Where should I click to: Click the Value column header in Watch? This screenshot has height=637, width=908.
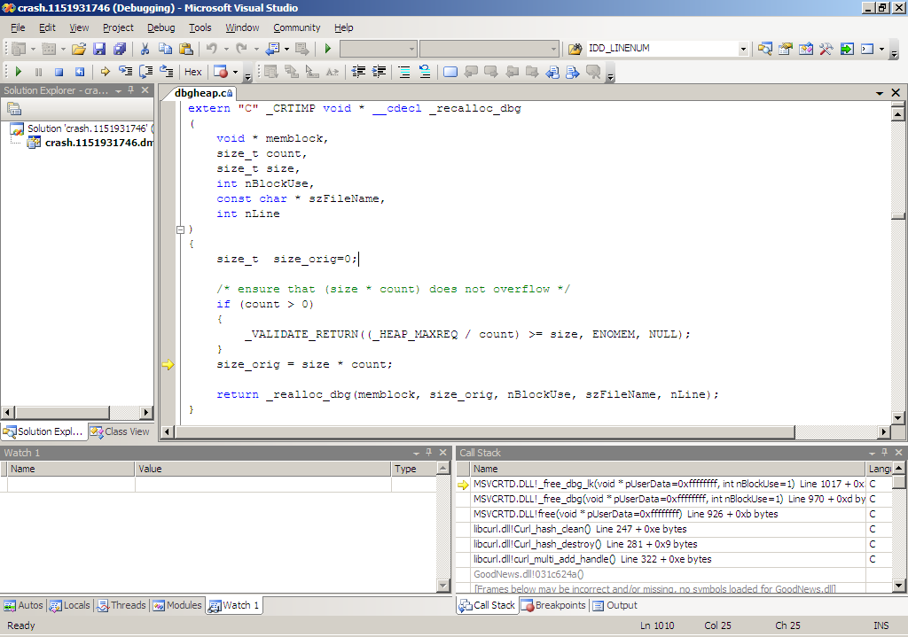[262, 469]
